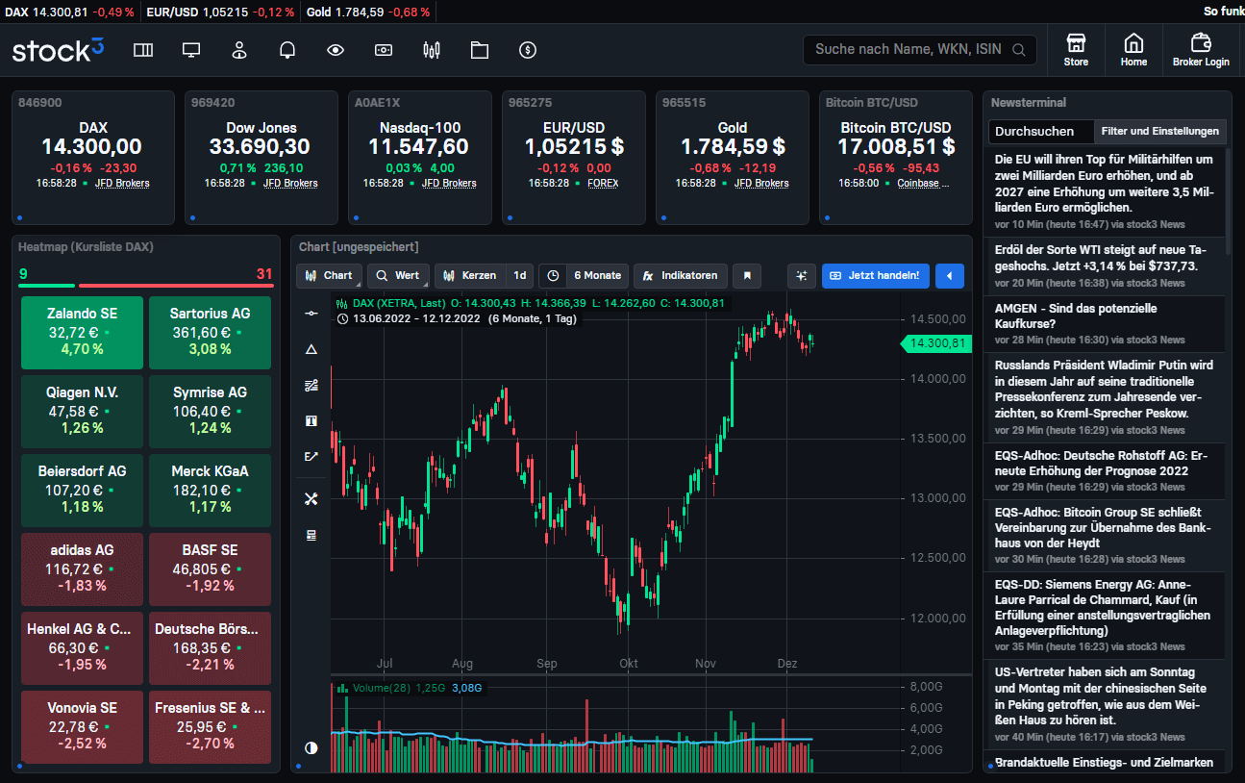Click the Coinbase source link under Bitcoin

pos(923,183)
